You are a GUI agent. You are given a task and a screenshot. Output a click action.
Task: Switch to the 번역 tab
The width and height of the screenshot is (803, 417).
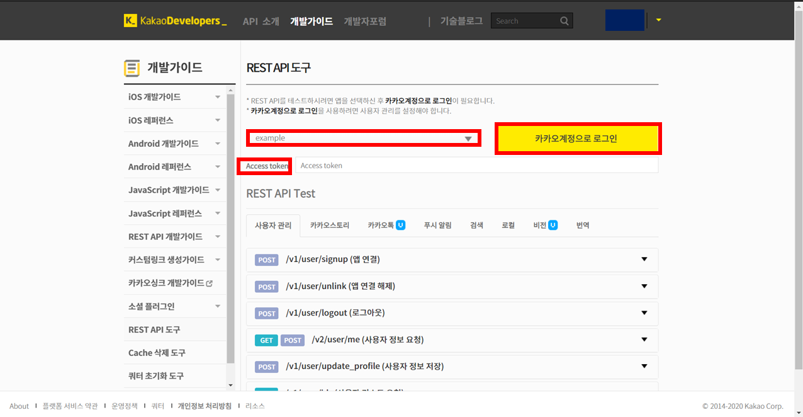[583, 226]
